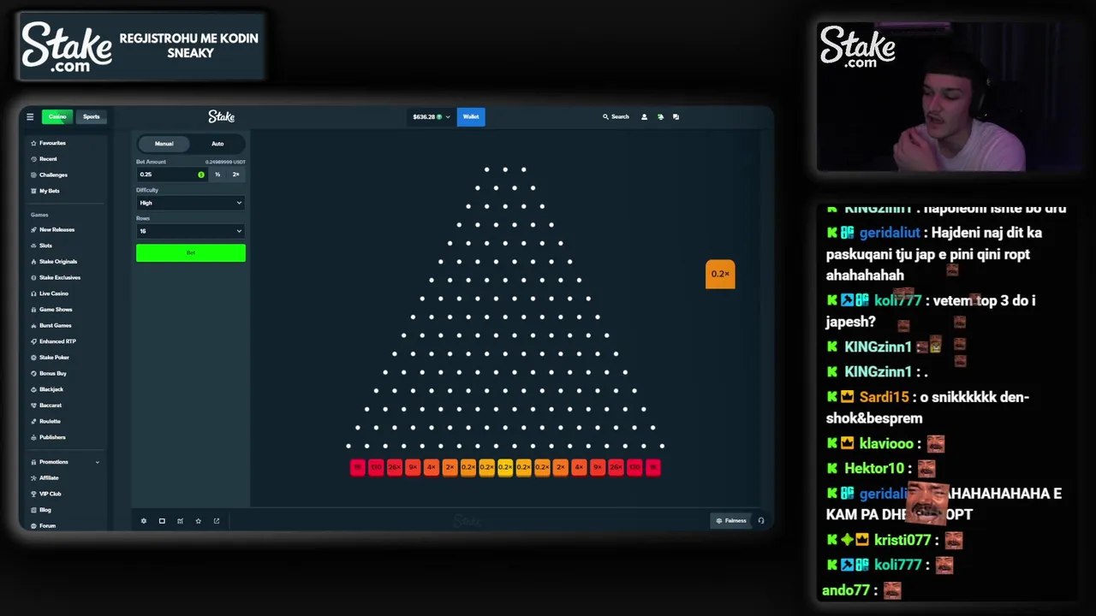The height and width of the screenshot is (616, 1096).
Task: Open the Rows dropdown set to 16
Action: pos(190,231)
